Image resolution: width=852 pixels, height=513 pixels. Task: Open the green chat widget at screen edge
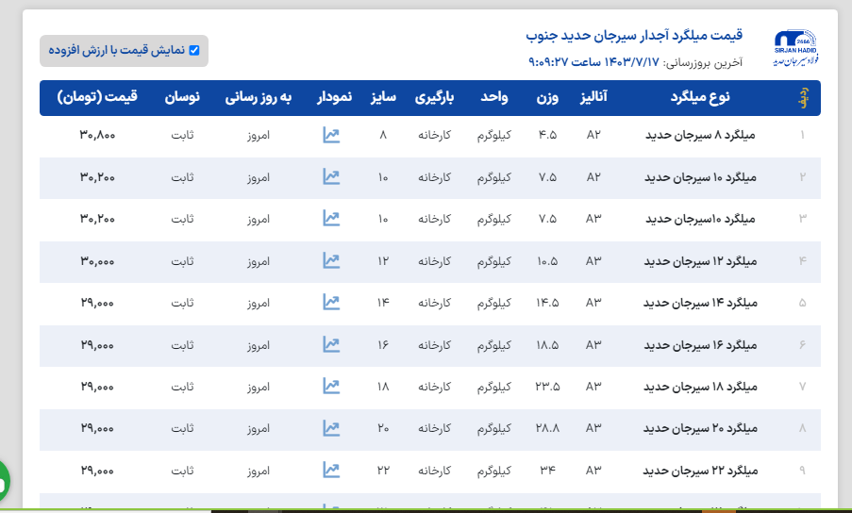click(x=3, y=482)
